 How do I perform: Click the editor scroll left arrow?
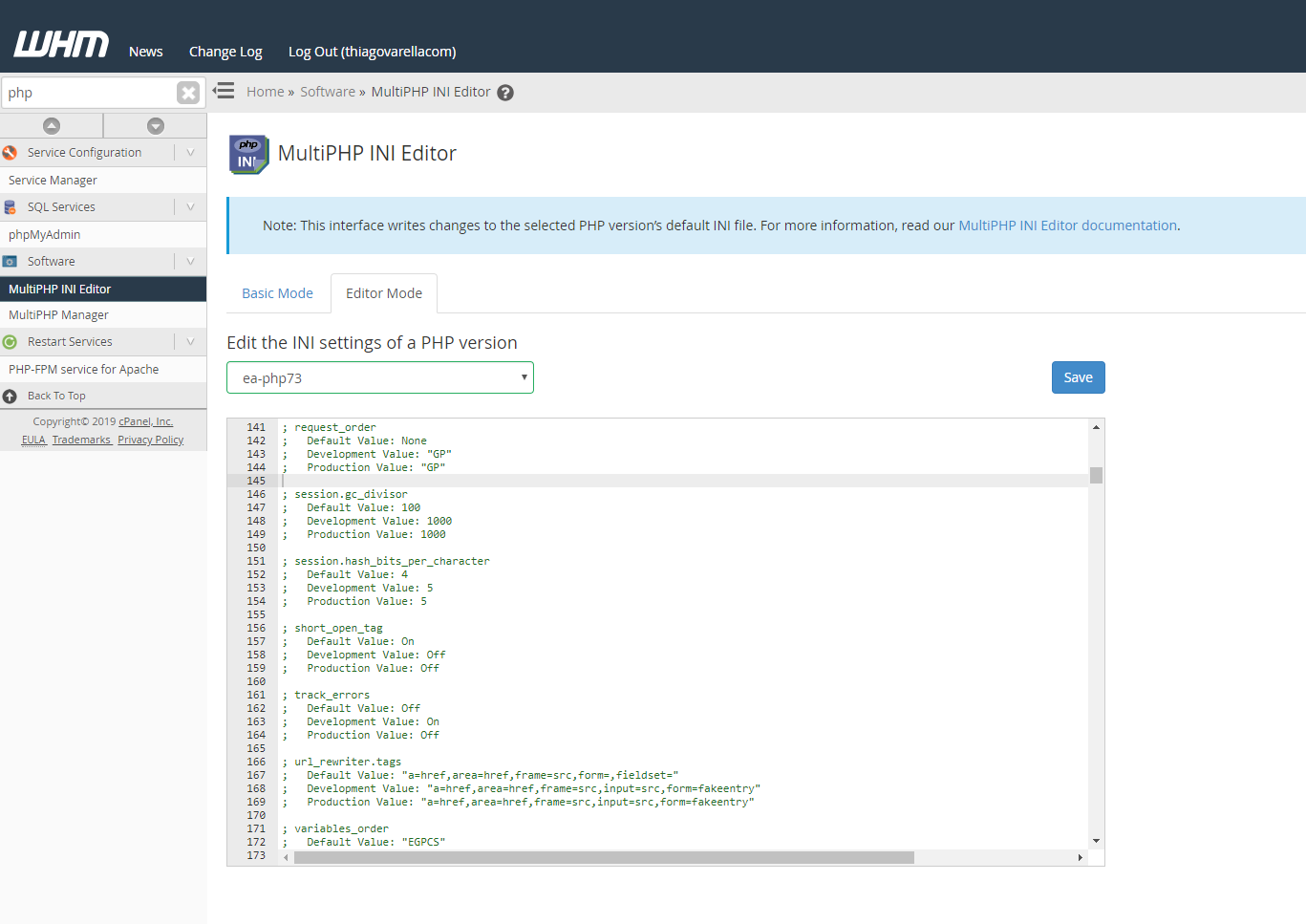(286, 857)
